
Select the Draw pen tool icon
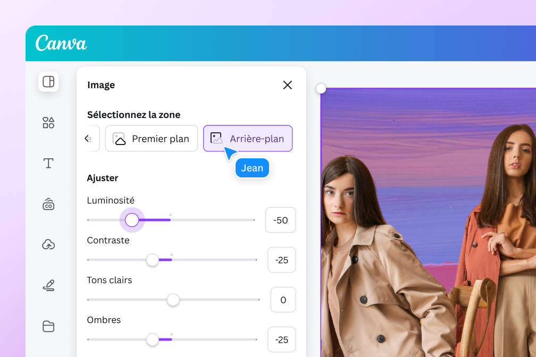(48, 285)
